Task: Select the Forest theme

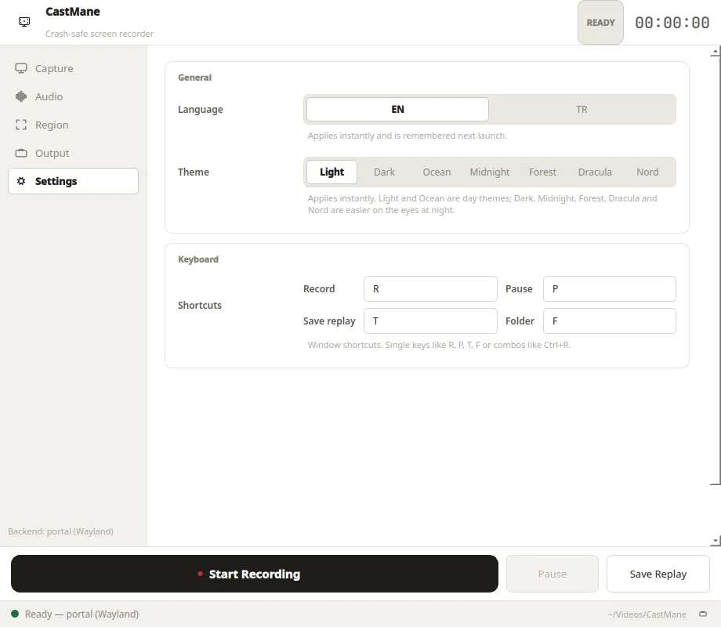Action: (x=542, y=172)
